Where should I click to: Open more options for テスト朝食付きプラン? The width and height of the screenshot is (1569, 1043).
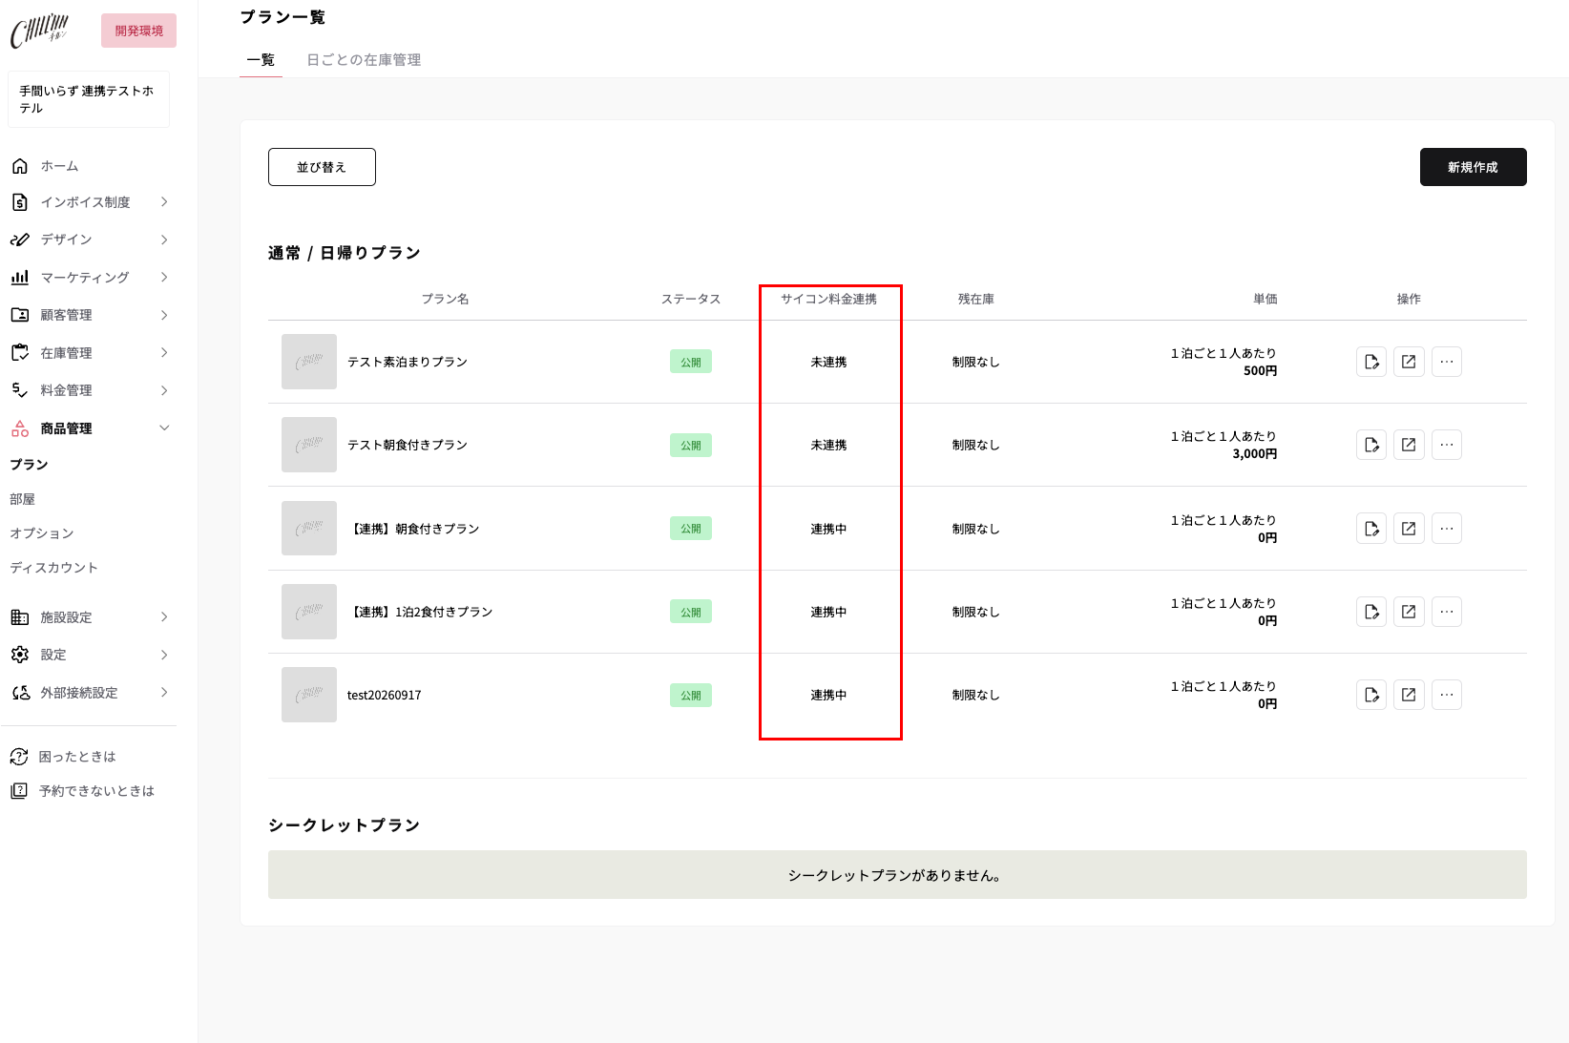pos(1447,445)
